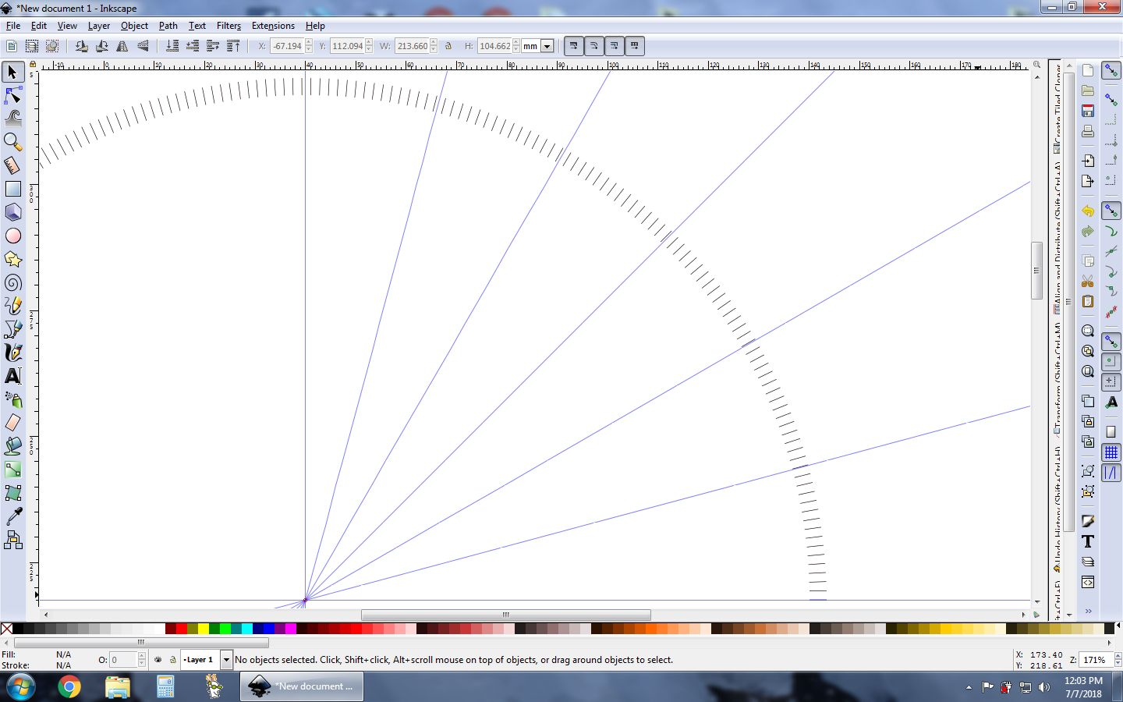Open the Layer 1 selector dropdown
The image size is (1123, 702).
pos(226,660)
